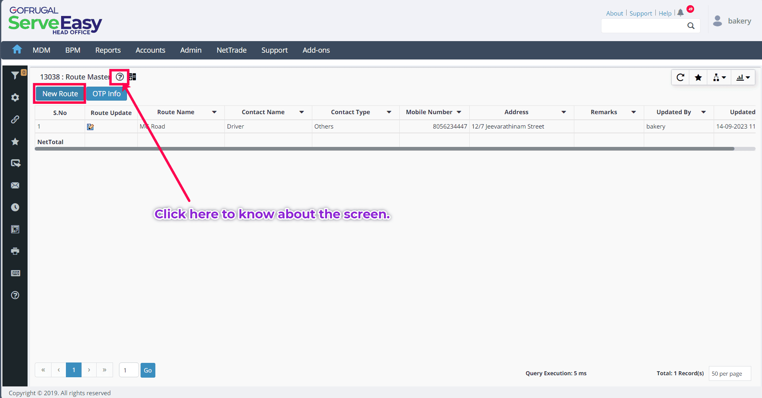Mark report as favorite with star button

[x=698, y=77]
